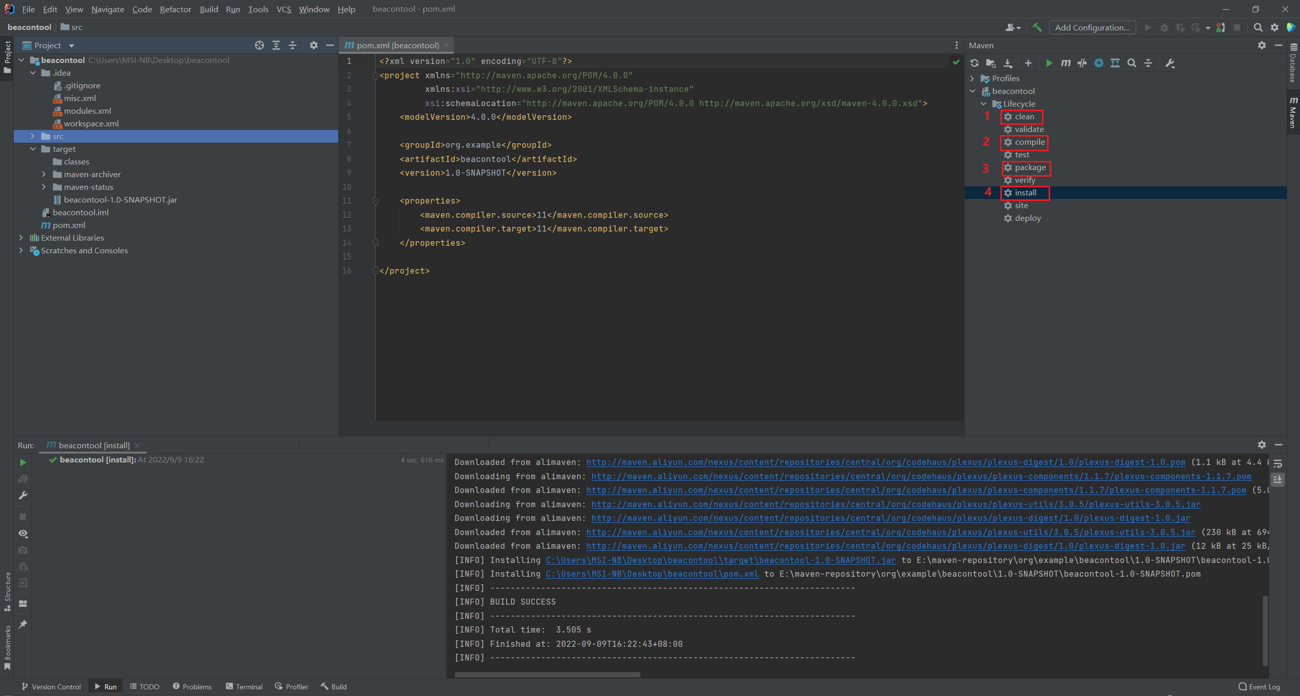Expand Profiles node in Maven panel
The width and height of the screenshot is (1300, 696).
[972, 78]
